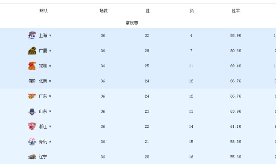Select 上海's wins value 32
The width and height of the screenshot is (276, 164).
click(147, 35)
